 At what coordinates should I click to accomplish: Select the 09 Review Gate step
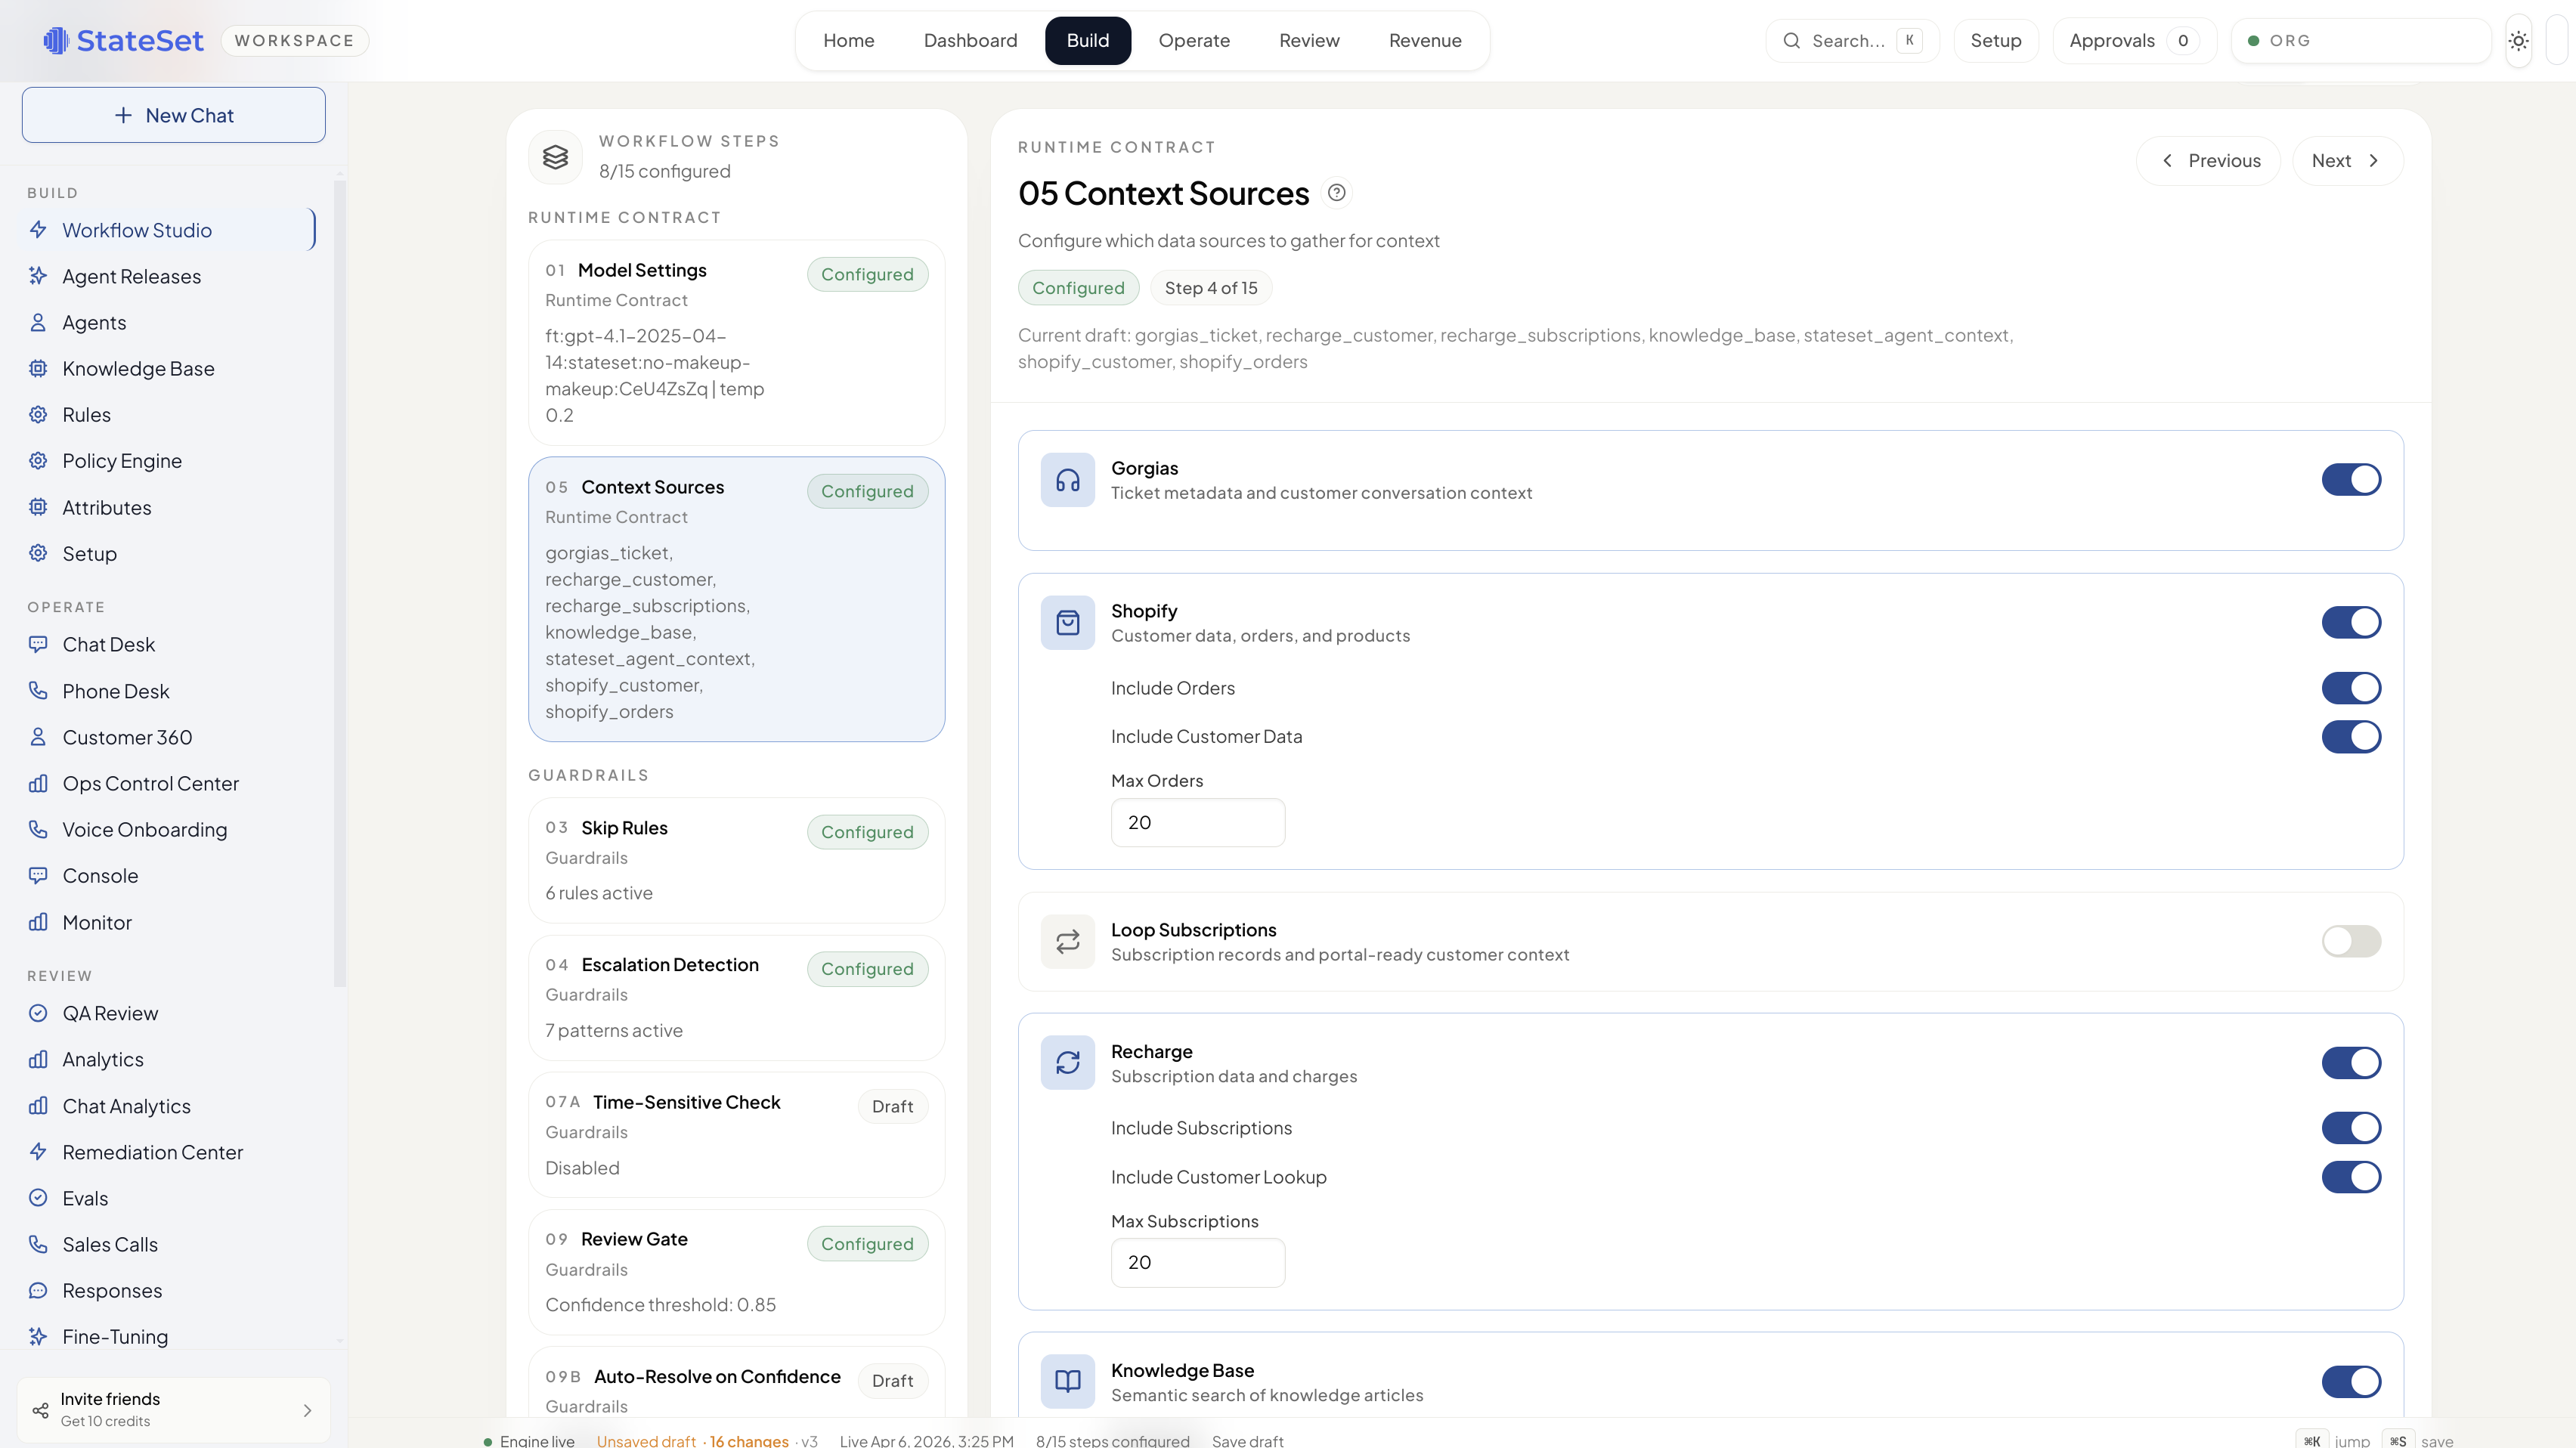tap(736, 1271)
